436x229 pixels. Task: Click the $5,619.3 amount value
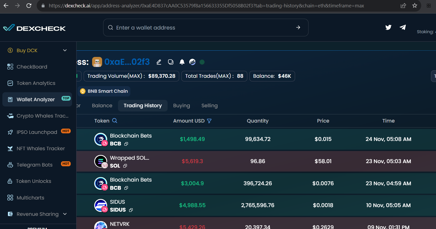click(x=192, y=161)
